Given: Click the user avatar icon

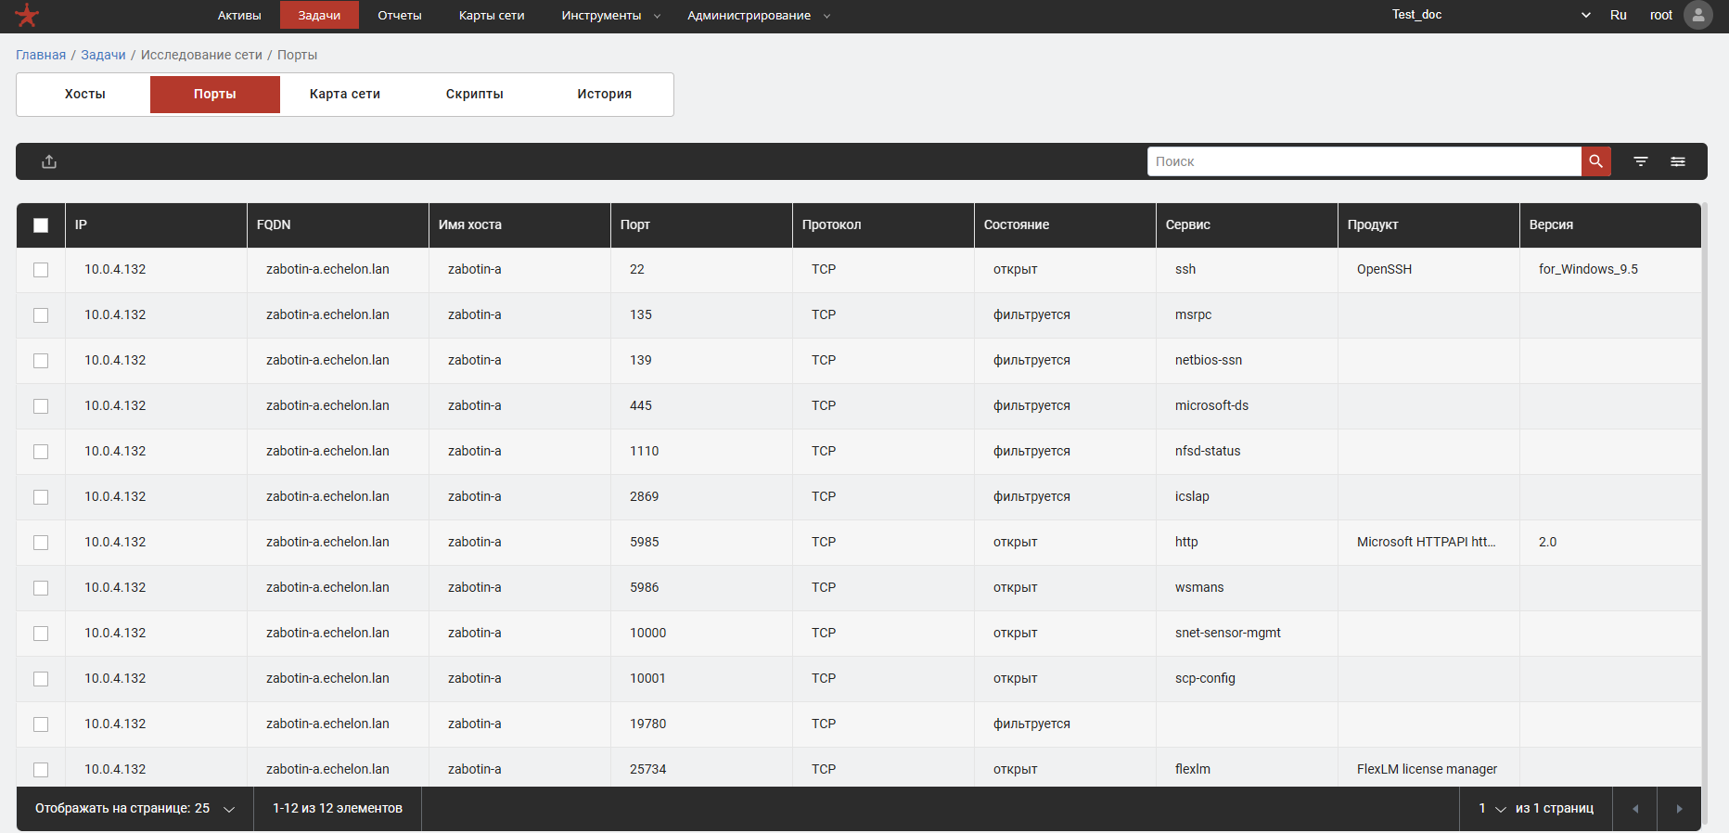Looking at the screenshot, I should 1697,15.
